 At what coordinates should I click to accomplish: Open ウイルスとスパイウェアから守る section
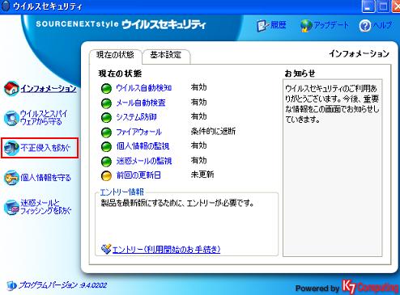[44, 117]
